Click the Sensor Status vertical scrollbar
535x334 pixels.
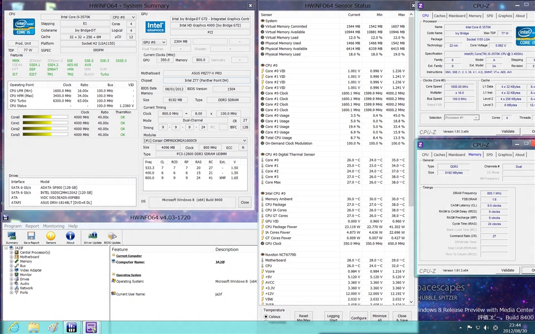tap(411, 157)
